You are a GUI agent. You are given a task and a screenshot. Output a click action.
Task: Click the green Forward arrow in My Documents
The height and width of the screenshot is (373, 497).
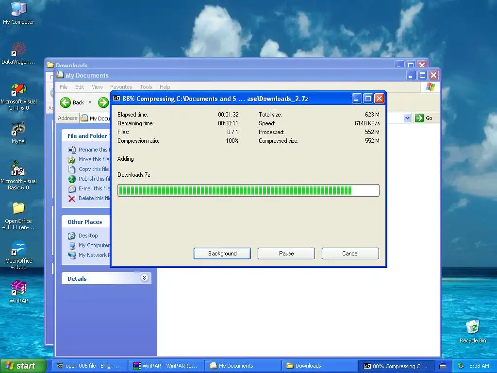click(x=103, y=102)
